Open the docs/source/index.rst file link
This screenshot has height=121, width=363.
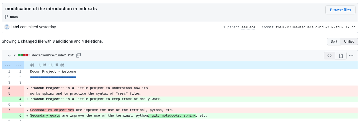click(53, 56)
